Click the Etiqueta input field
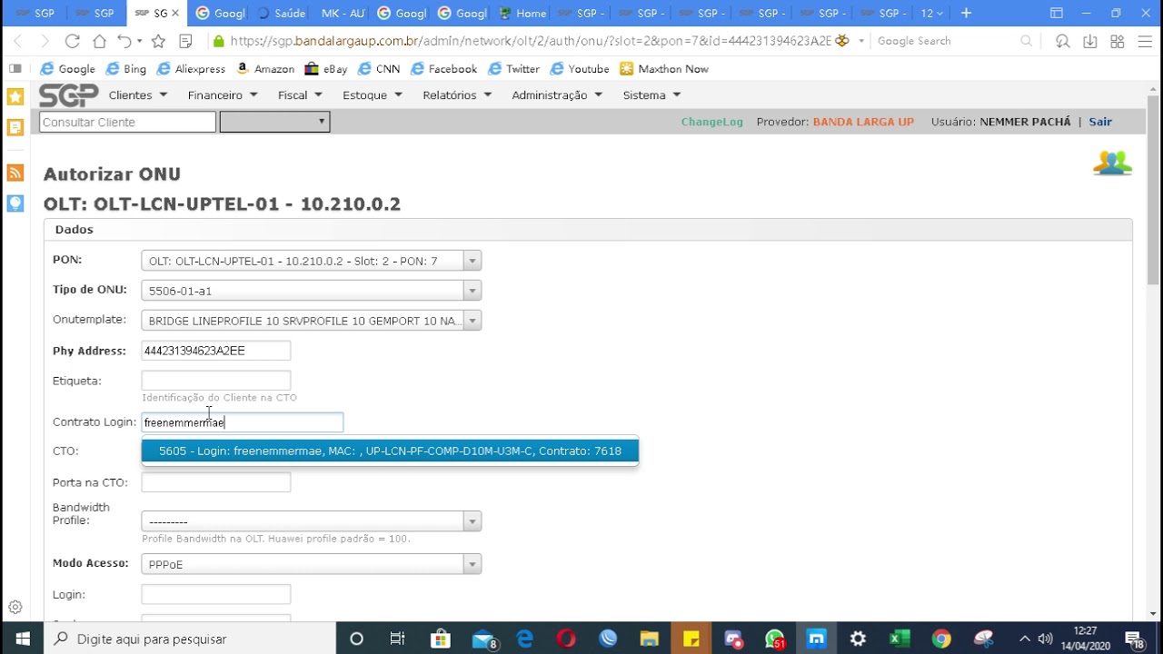The image size is (1163, 654). coord(216,381)
